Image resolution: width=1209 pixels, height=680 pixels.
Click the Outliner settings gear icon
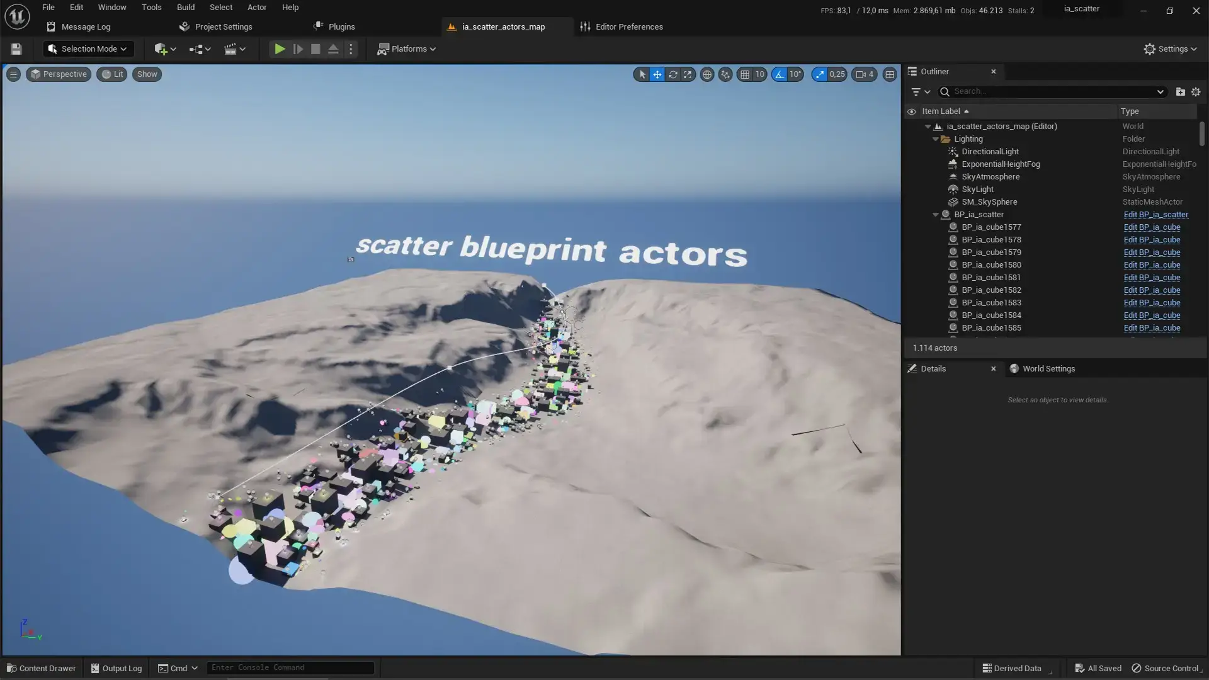coord(1196,92)
